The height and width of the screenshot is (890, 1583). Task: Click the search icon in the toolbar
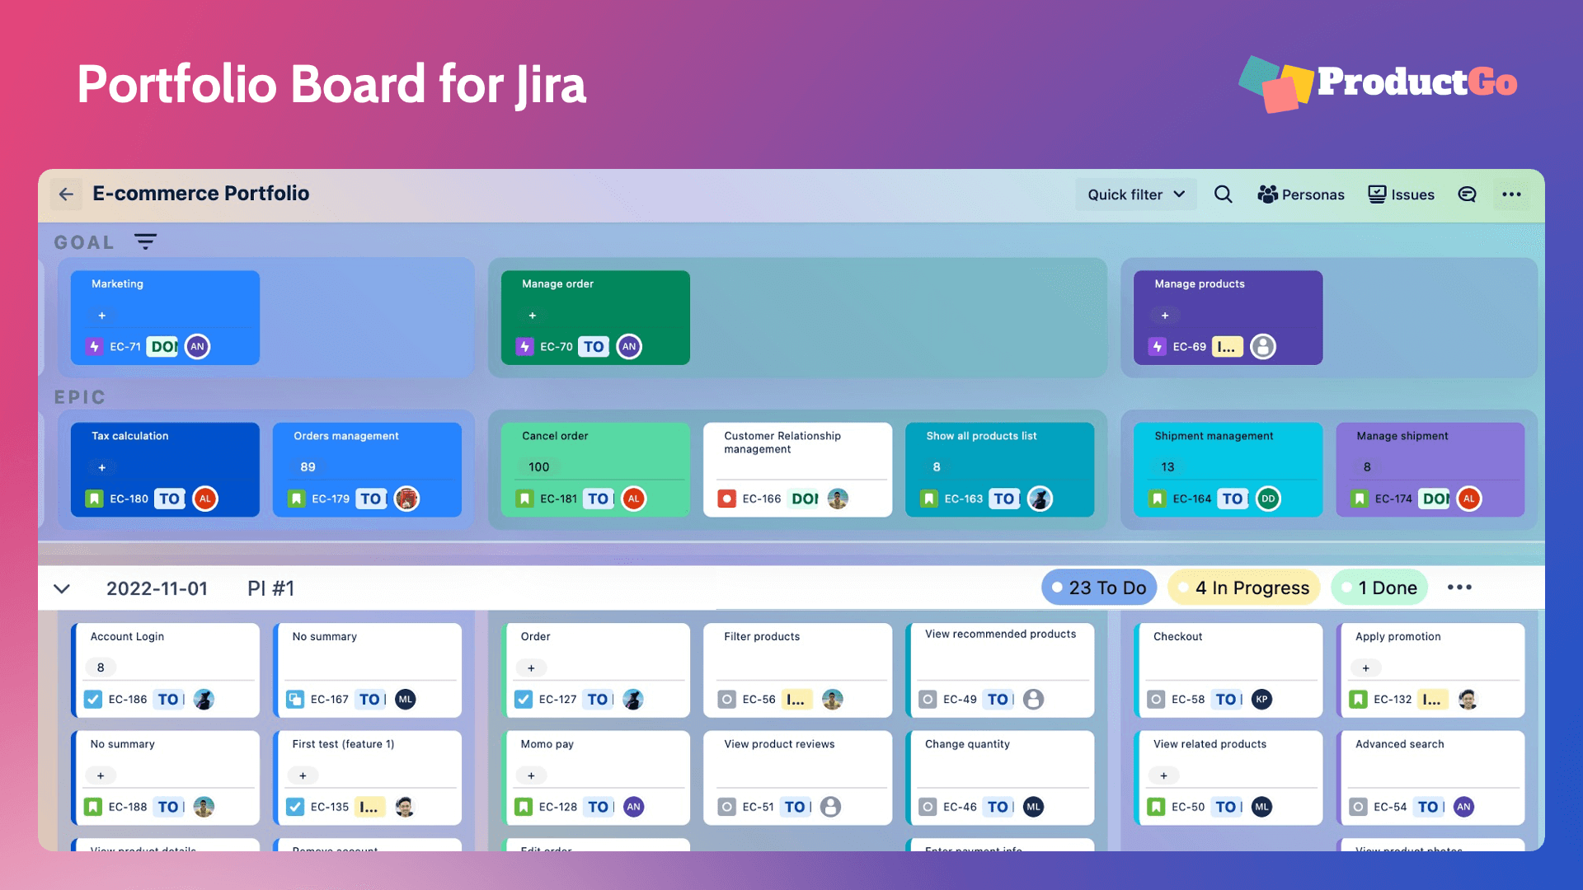1224,194
